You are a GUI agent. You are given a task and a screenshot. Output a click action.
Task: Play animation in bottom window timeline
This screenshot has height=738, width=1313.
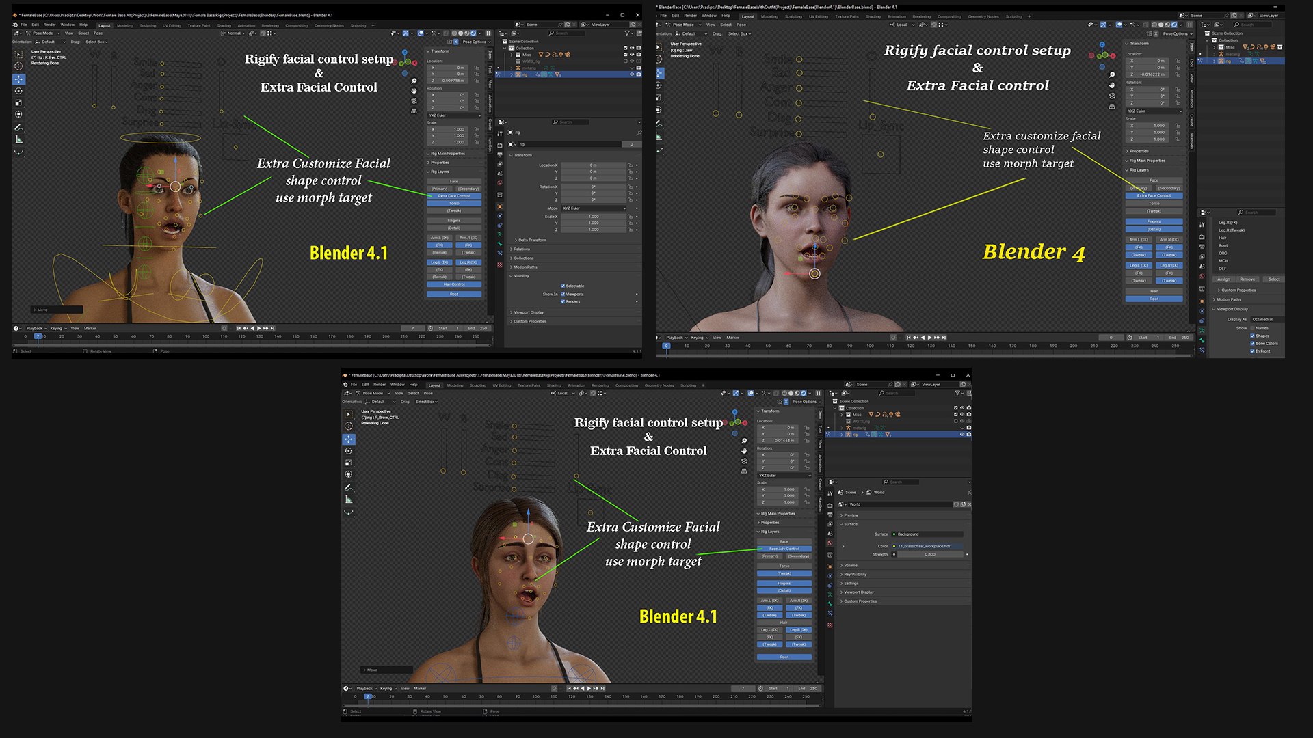tap(589, 688)
